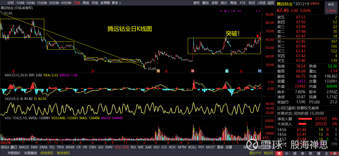Viewport: 339px width, 156px height.
Task: Click the 涨停 limit-up price 78.54
Action: (301, 66)
